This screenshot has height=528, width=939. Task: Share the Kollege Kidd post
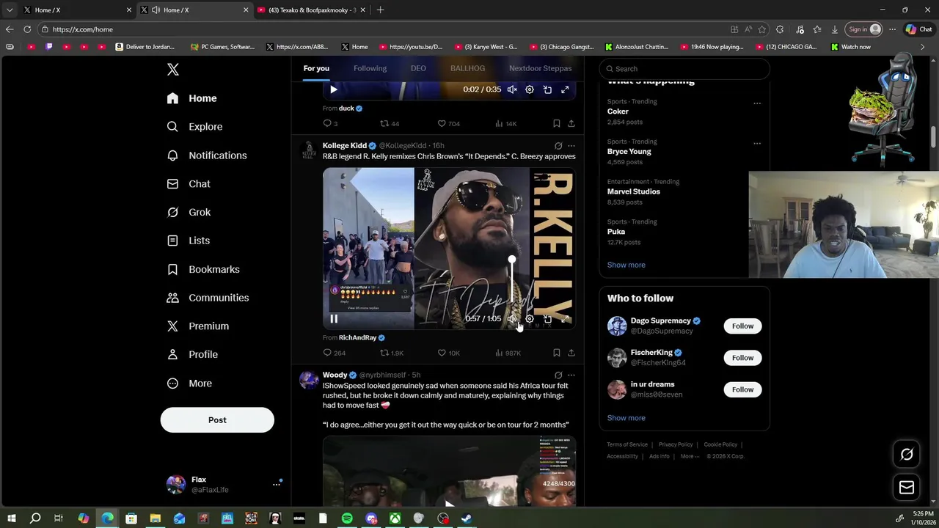pos(571,353)
